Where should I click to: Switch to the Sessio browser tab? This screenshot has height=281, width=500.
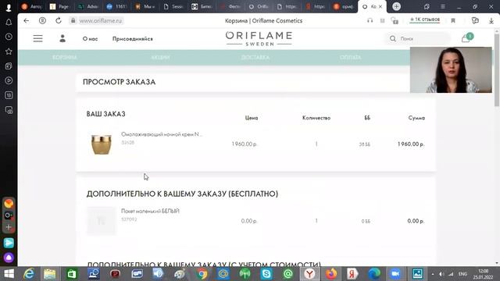[173, 6]
